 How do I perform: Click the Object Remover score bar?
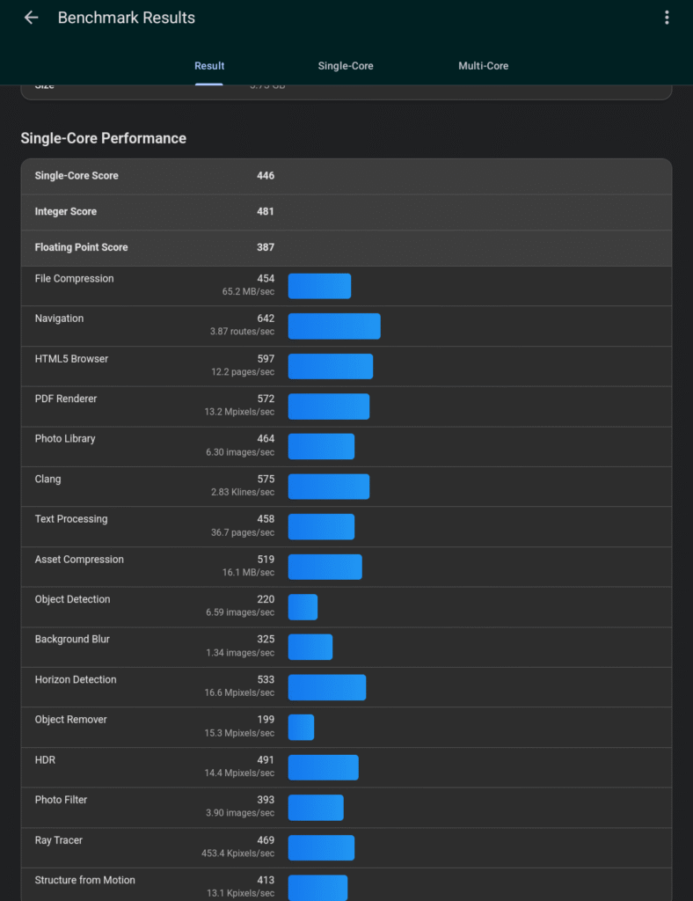tap(301, 727)
